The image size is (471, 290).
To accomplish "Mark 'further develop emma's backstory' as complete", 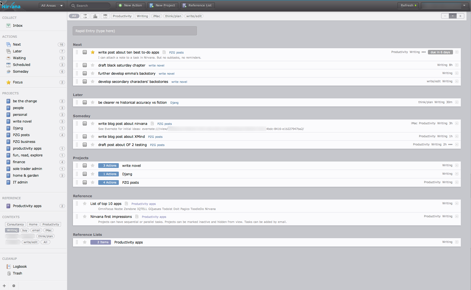I will tap(85, 73).
